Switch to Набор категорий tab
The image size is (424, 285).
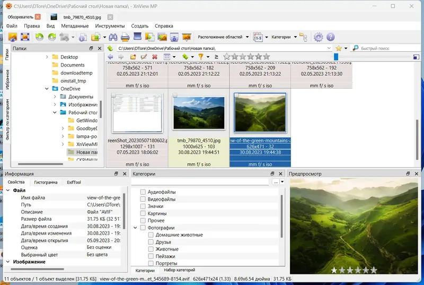[x=179, y=270]
